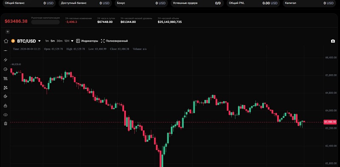Delete drawings with the trash icon
340x167 pixels.
point(6,123)
